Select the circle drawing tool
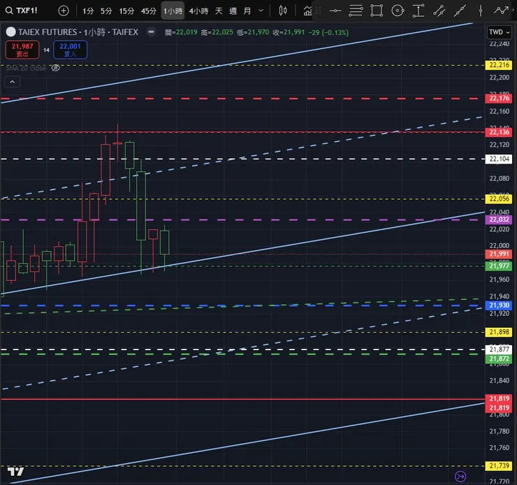 click(x=398, y=11)
